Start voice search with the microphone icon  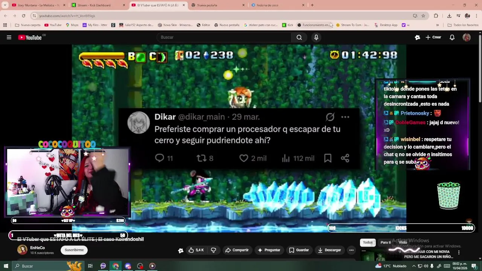click(316, 37)
